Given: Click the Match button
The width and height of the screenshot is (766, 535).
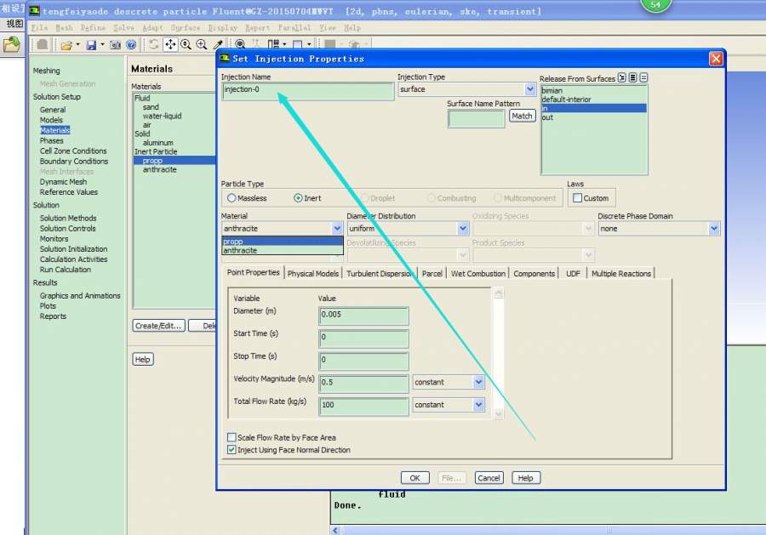Looking at the screenshot, I should [x=522, y=116].
